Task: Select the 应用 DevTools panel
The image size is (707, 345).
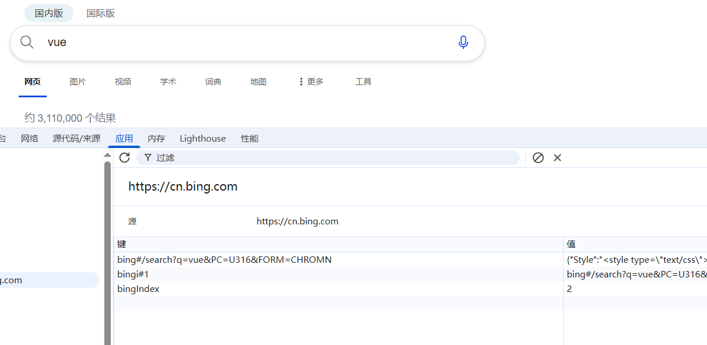Action: pyautogui.click(x=124, y=138)
